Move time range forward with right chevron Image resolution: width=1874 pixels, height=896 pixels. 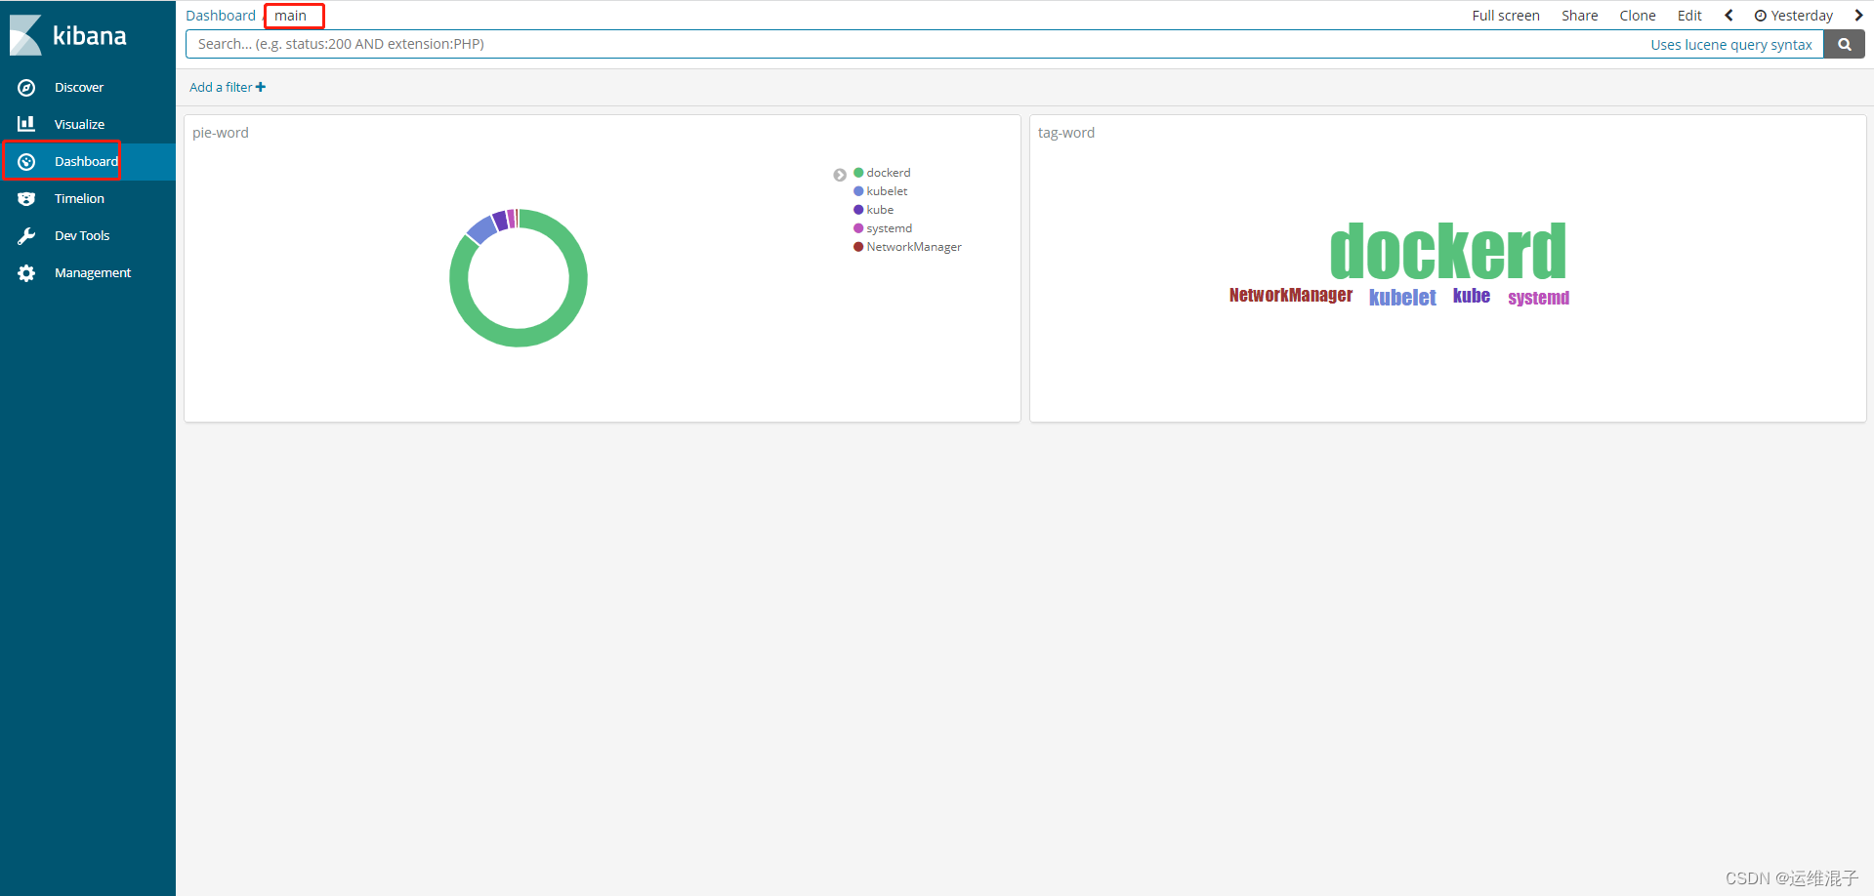coord(1858,16)
